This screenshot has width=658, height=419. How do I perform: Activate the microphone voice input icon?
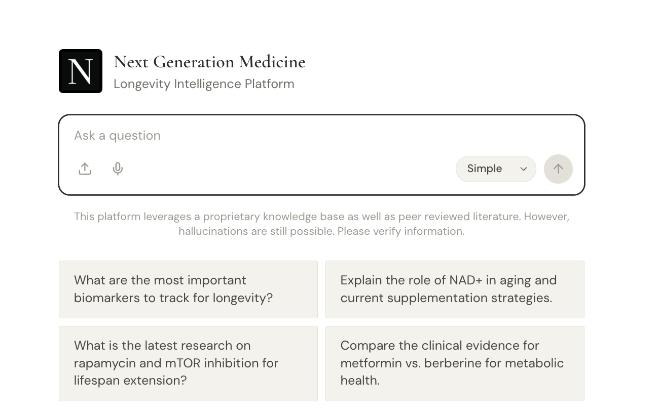coord(118,169)
